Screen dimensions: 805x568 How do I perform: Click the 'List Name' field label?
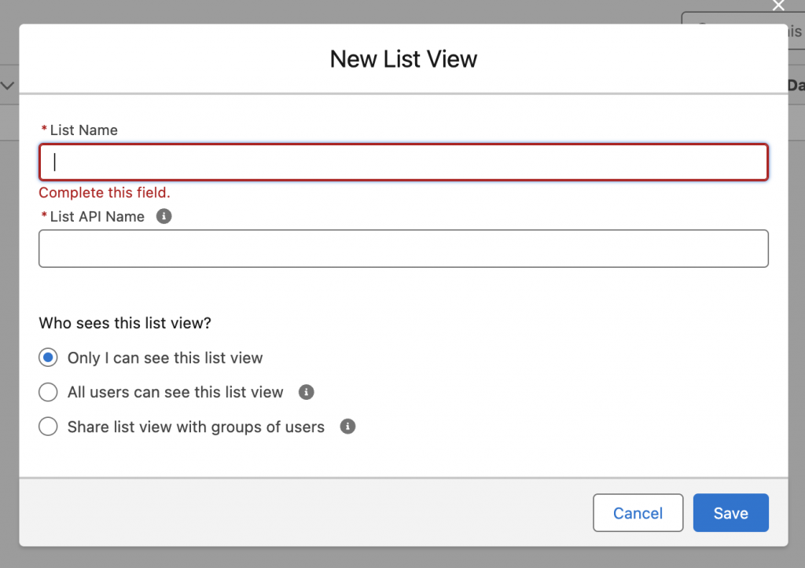click(83, 130)
